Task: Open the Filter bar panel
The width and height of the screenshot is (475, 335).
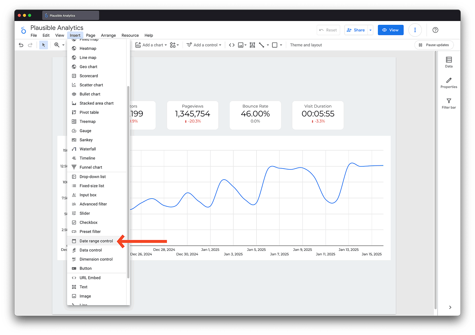Action: [x=449, y=103]
